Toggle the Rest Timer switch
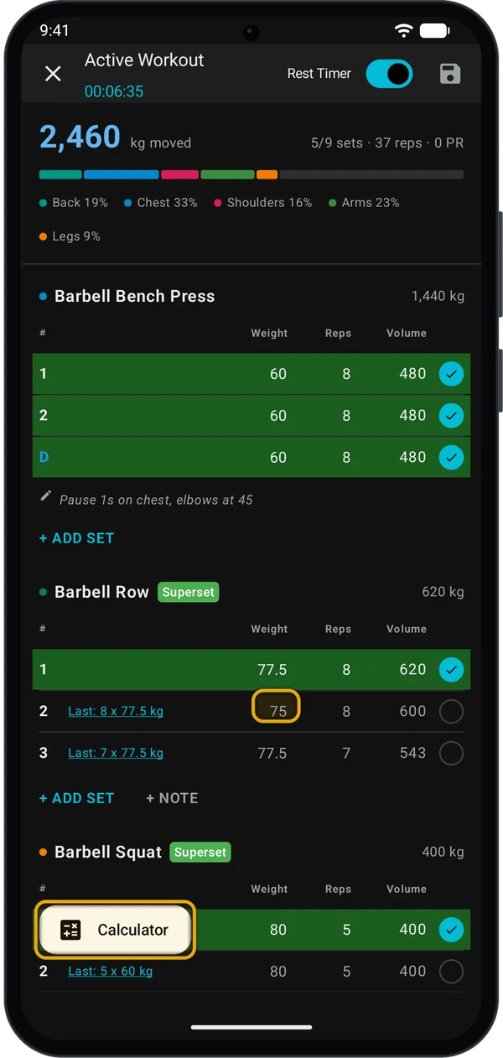 tap(389, 74)
